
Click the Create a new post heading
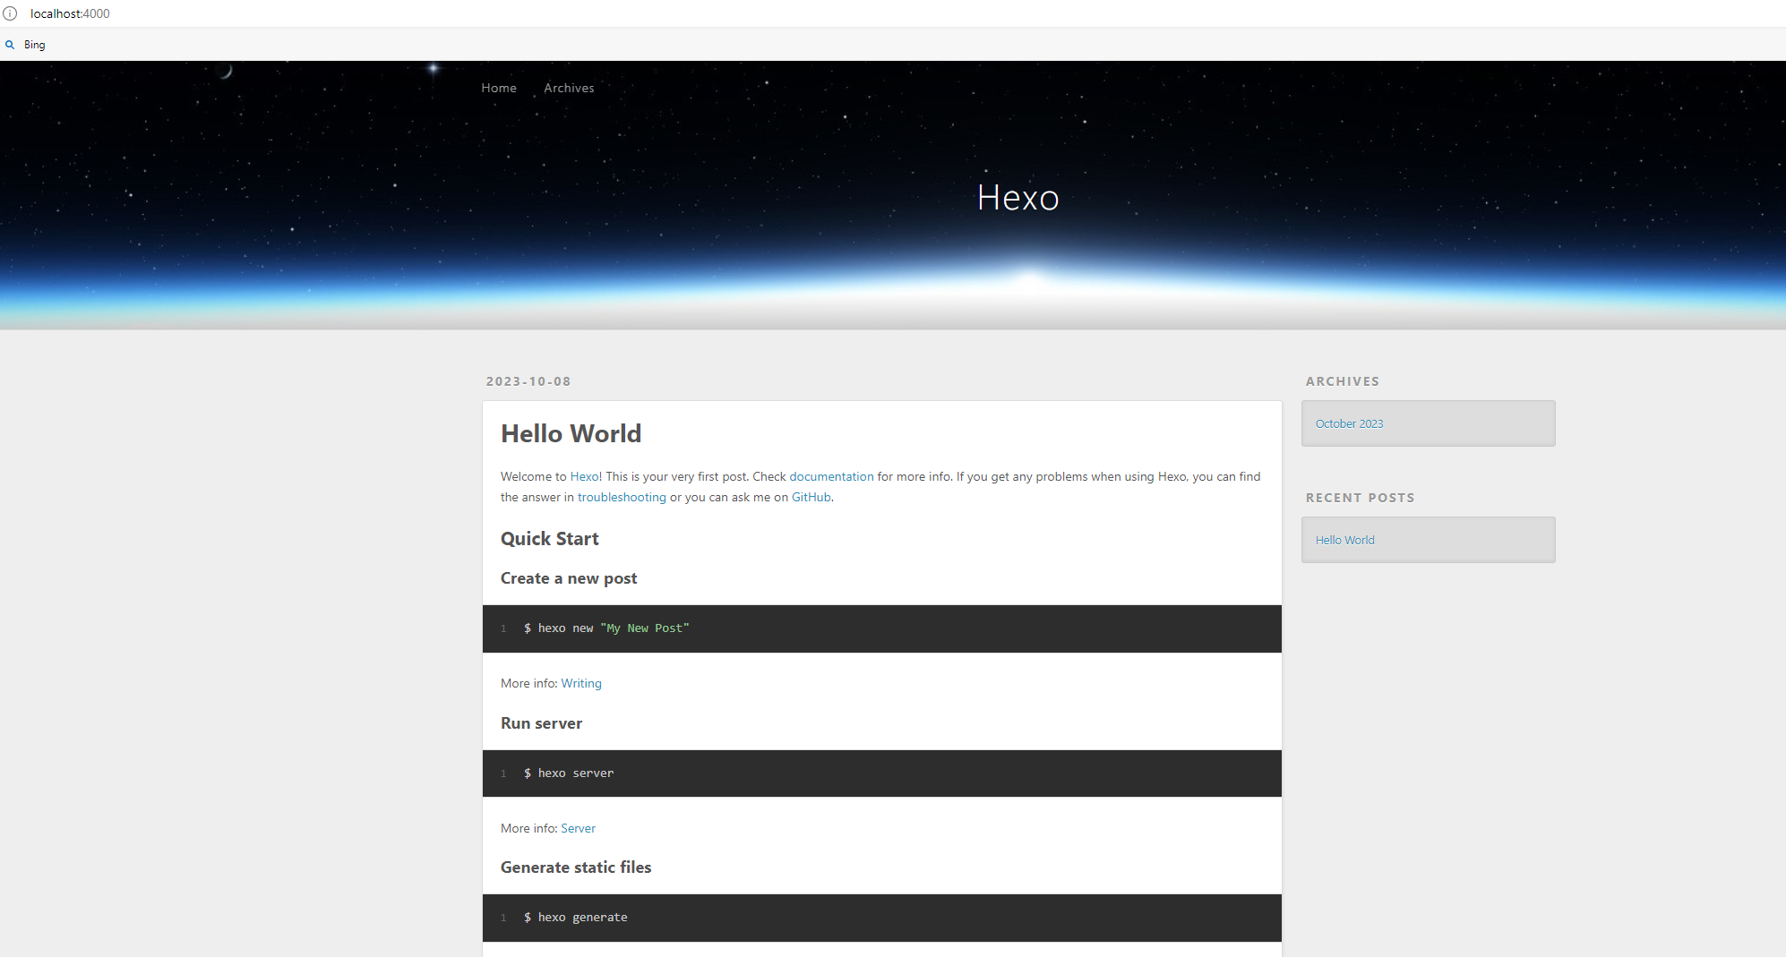point(569,578)
